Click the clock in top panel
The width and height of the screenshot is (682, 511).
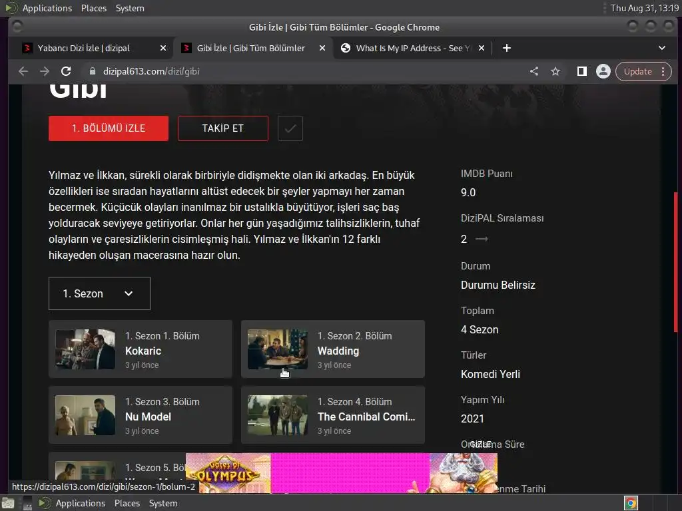(x=644, y=8)
